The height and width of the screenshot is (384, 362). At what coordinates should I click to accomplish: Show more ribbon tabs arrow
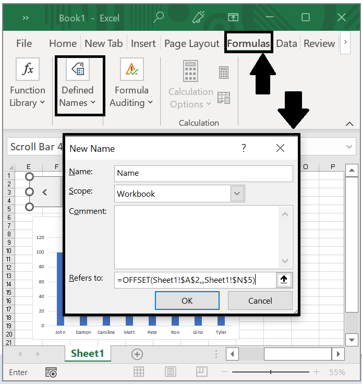coord(345,42)
